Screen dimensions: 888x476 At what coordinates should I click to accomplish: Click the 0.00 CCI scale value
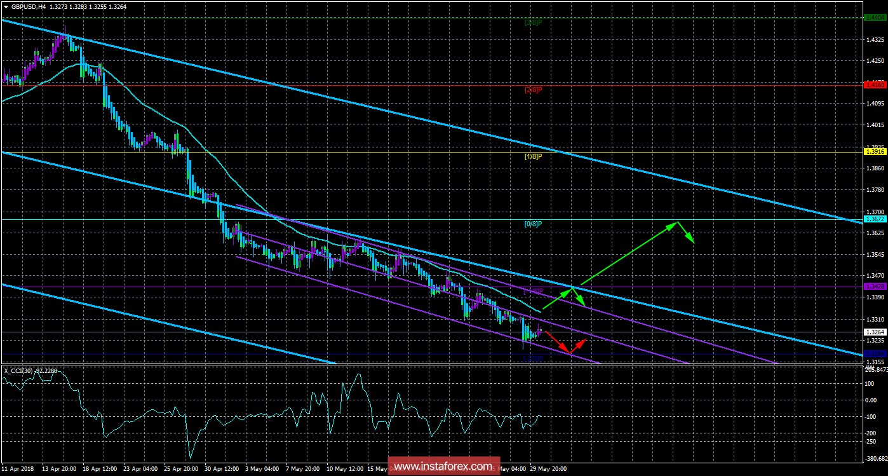tap(871, 400)
